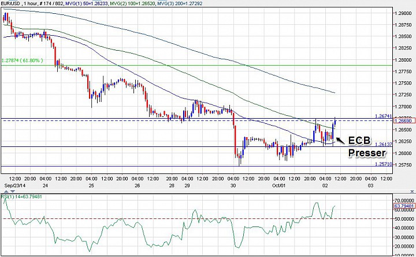Click the 1.26500 price axis label

pyautogui.click(x=403, y=130)
